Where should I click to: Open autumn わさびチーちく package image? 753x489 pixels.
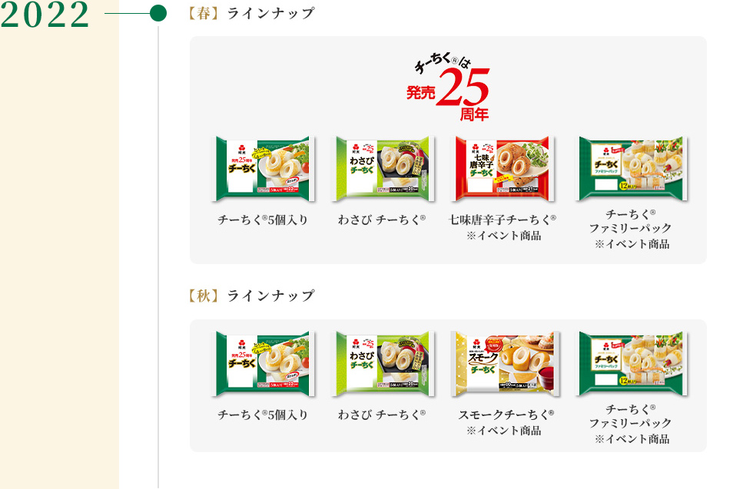(383, 364)
